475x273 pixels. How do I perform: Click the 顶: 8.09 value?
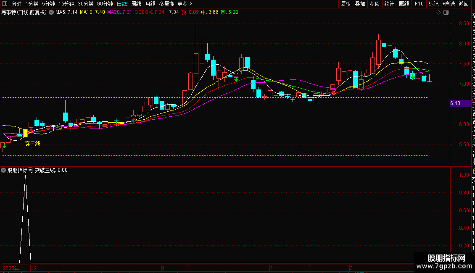click(x=190, y=13)
